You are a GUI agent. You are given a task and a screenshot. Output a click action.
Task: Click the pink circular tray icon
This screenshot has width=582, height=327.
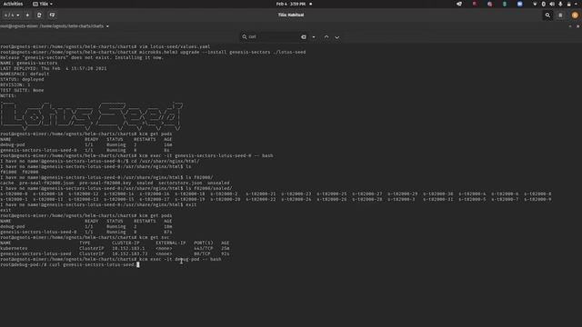pyautogui.click(x=490, y=4)
